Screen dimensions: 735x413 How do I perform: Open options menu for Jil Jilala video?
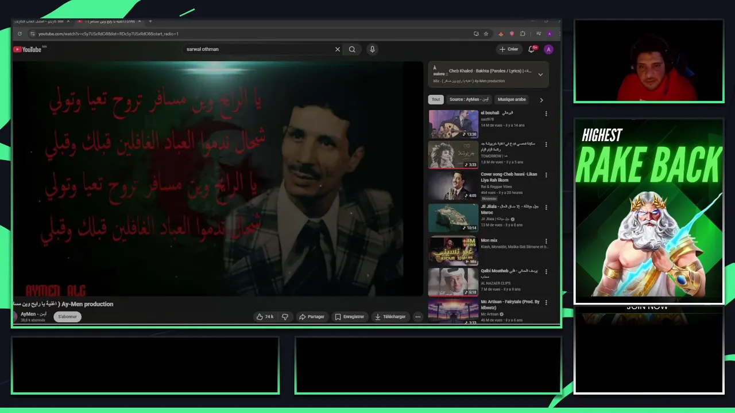[546, 208]
